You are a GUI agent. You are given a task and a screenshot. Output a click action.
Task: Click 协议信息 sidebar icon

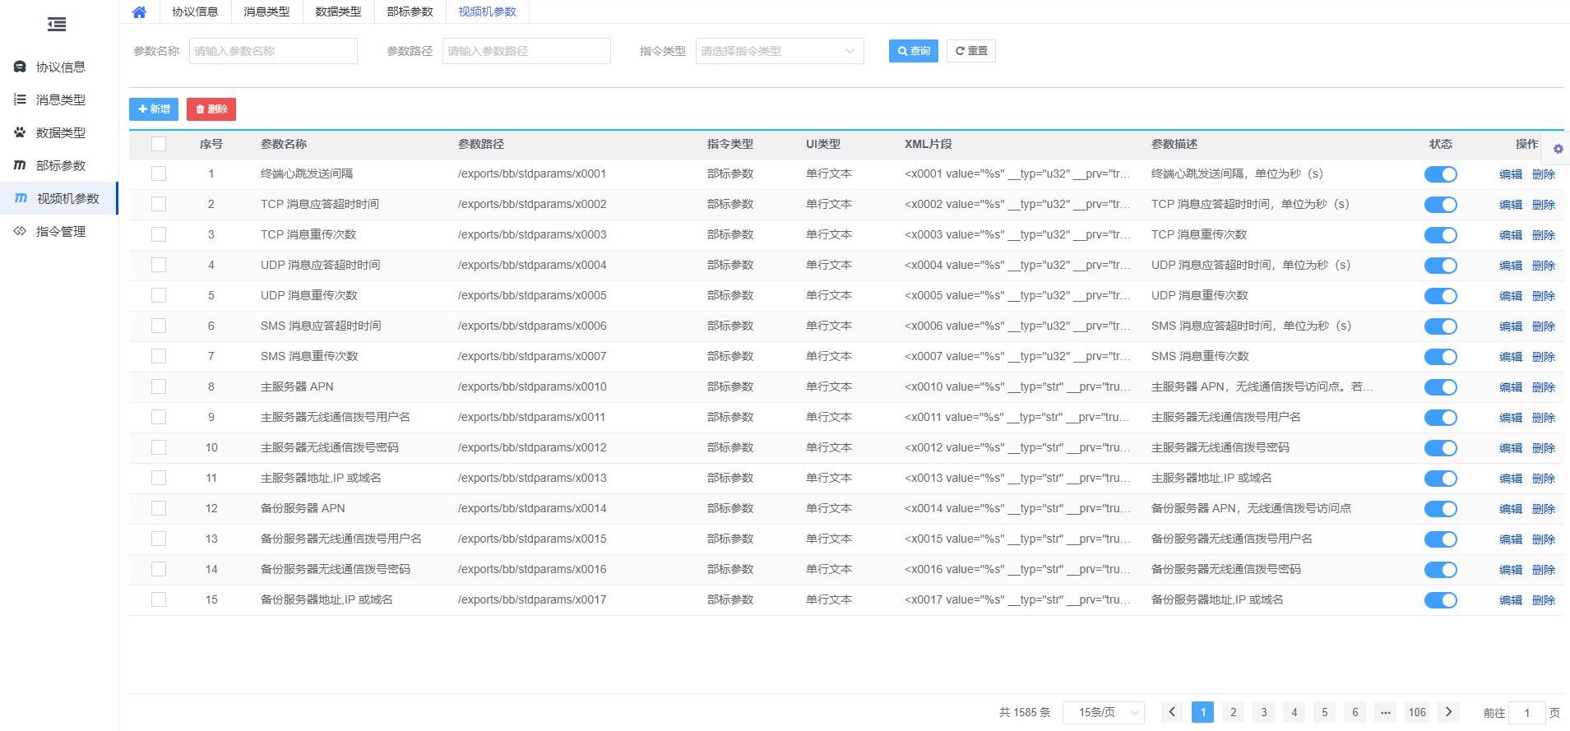coord(20,67)
